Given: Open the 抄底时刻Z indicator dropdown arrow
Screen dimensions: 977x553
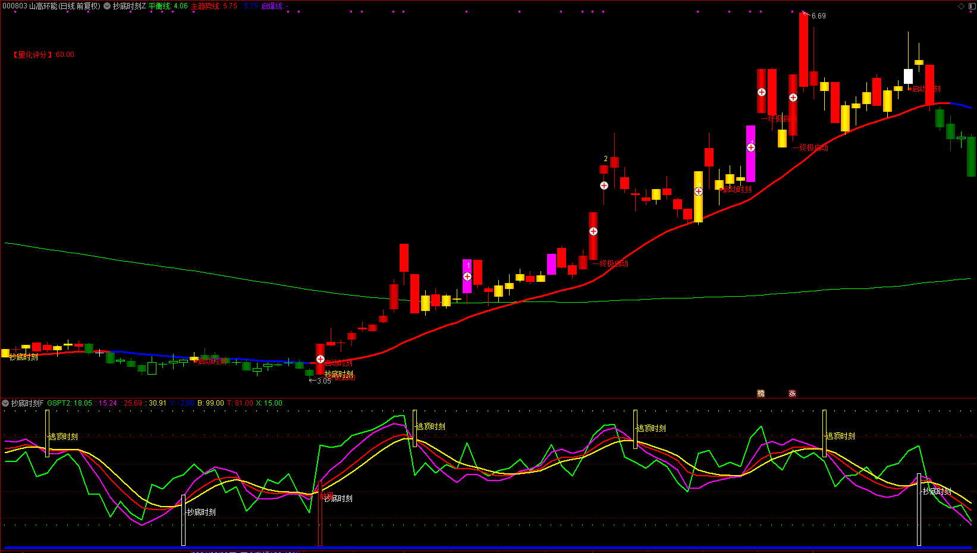Looking at the screenshot, I should [x=107, y=6].
